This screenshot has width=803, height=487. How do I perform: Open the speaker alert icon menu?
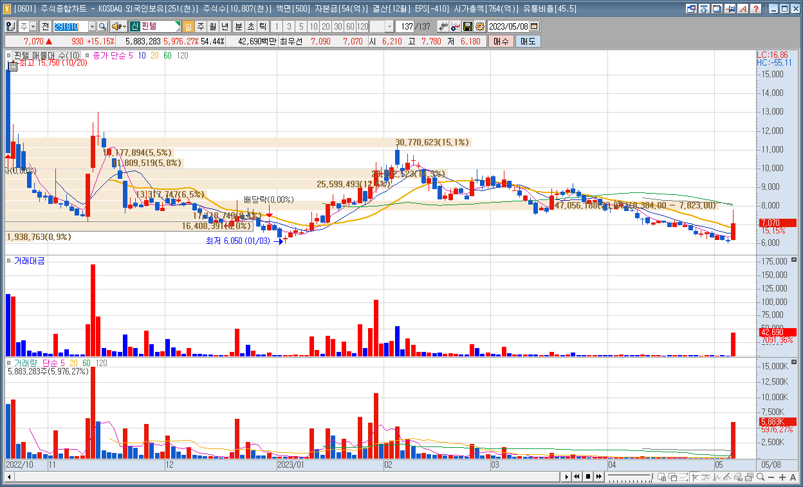pyautogui.click(x=118, y=26)
